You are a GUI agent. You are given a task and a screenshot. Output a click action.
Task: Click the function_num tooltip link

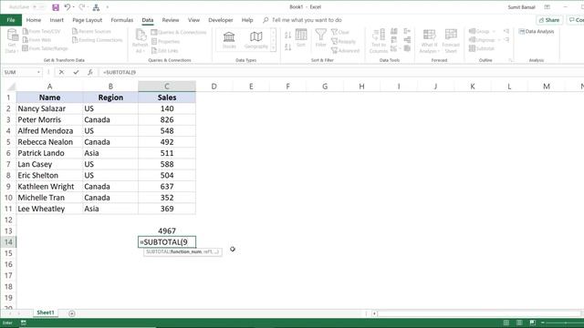pyautogui.click(x=186, y=251)
